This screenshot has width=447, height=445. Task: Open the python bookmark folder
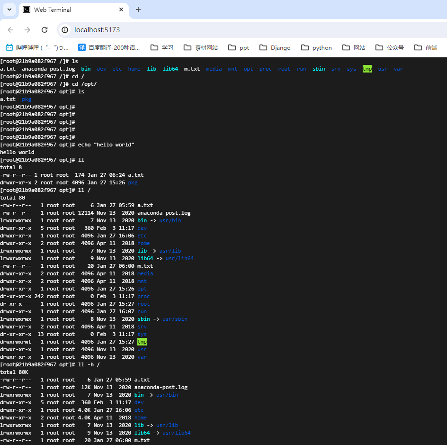click(x=316, y=47)
